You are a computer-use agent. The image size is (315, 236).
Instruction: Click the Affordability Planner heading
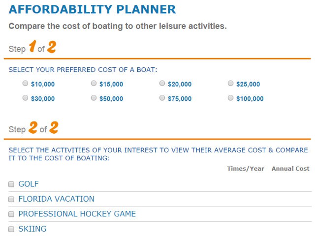pyautogui.click(x=92, y=9)
